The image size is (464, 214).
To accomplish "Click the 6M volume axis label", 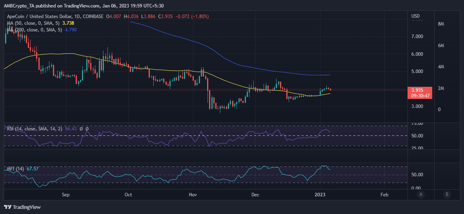I will coord(440,46).
